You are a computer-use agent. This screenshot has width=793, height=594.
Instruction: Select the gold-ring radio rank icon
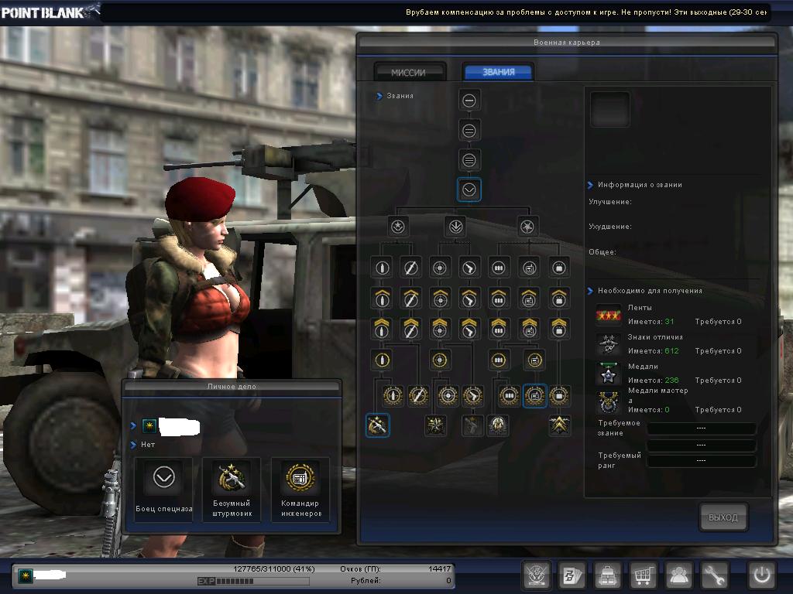pyautogui.click(x=534, y=360)
